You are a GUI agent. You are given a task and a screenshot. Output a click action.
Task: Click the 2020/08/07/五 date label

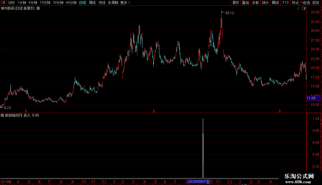point(199,182)
